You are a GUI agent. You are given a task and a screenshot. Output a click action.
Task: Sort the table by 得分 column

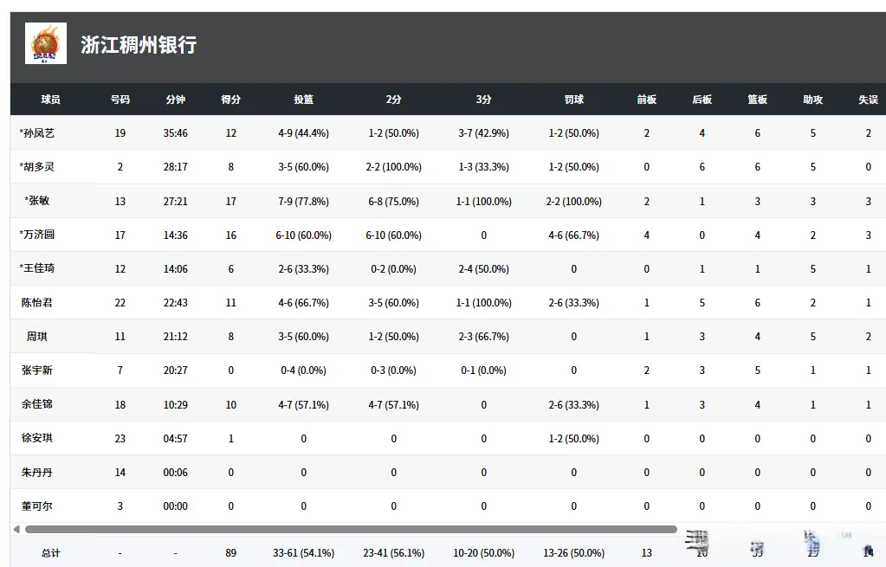(x=230, y=100)
